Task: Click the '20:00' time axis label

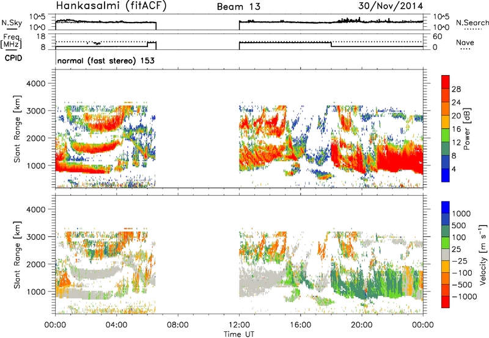Action: pyautogui.click(x=362, y=325)
